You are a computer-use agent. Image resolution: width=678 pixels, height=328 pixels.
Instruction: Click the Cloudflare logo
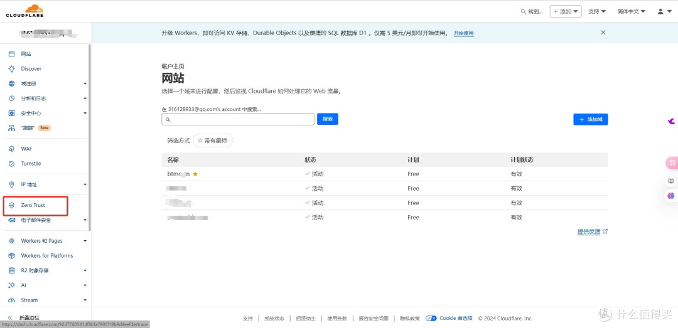click(24, 11)
